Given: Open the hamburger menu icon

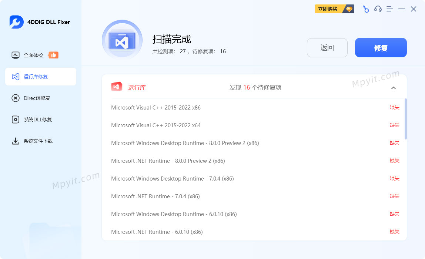Looking at the screenshot, I should (x=390, y=9).
